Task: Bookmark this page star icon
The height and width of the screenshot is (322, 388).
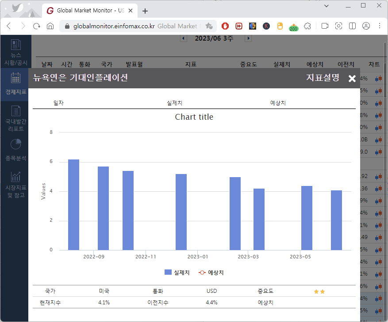Action: tap(209, 26)
